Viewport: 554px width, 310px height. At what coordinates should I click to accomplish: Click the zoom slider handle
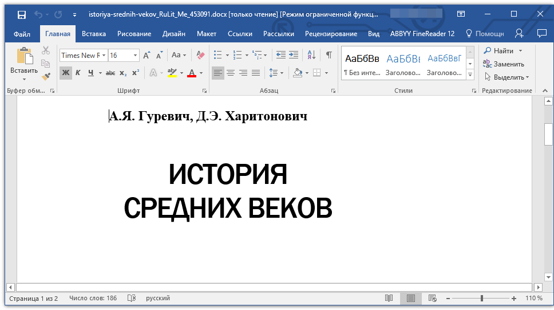482,299
